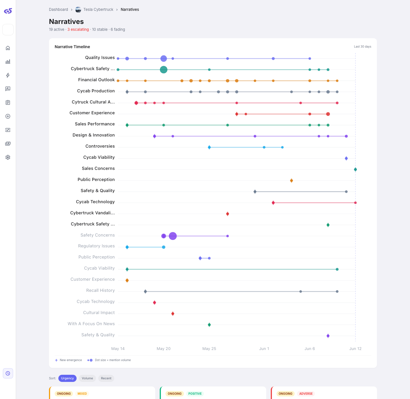The height and width of the screenshot is (399, 410).
Task: Click Design & Innovation purple diamond marker
Action: 154,136
